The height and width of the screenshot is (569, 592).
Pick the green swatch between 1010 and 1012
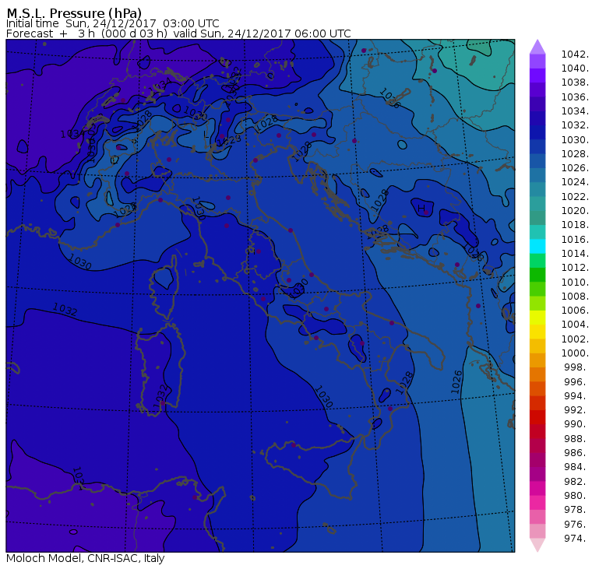coord(537,275)
